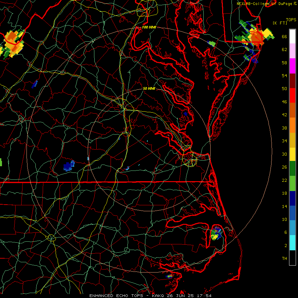Image resolution: width=298 pixels, height=298 pixels.
Task: Click the bright orange legend block near 38
Action: tap(292, 125)
